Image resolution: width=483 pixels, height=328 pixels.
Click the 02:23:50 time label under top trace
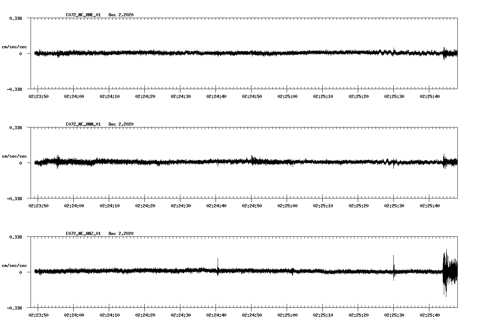(39, 95)
